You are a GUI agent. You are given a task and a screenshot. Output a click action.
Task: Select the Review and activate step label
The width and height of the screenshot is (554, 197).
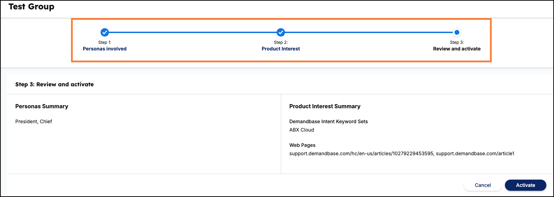(x=457, y=49)
